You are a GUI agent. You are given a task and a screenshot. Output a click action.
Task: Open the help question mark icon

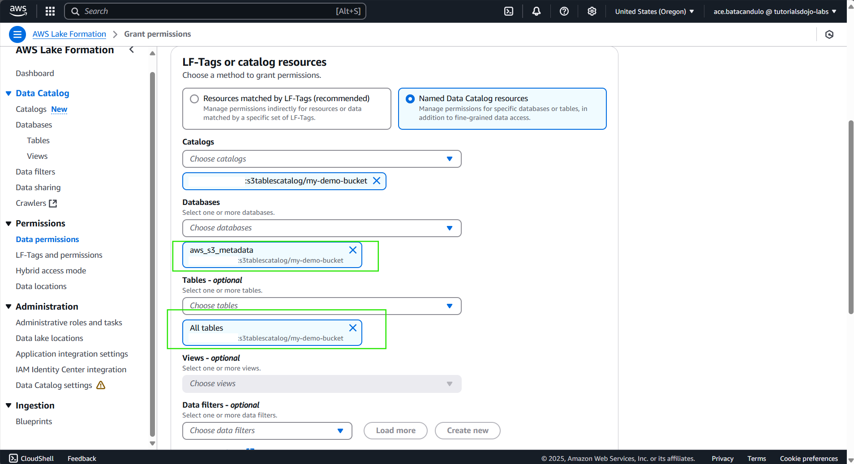(564, 11)
